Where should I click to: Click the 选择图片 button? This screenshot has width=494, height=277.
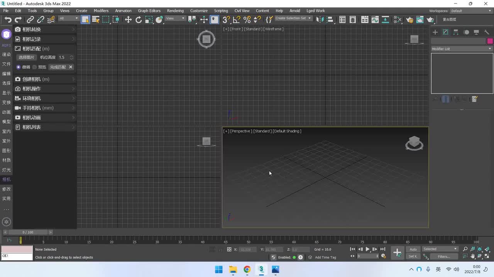(x=27, y=57)
